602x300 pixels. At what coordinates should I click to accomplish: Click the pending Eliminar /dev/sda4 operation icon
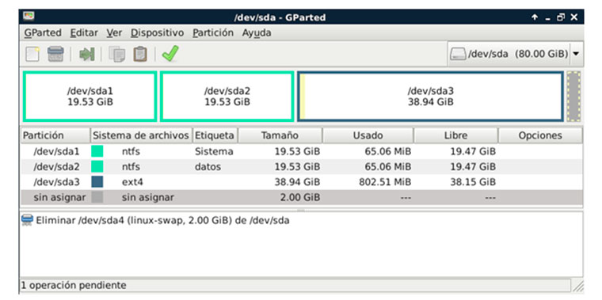[27, 220]
